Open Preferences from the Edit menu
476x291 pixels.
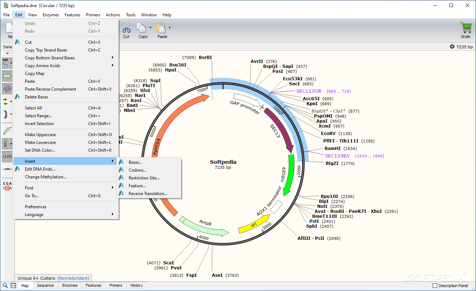coord(65,207)
